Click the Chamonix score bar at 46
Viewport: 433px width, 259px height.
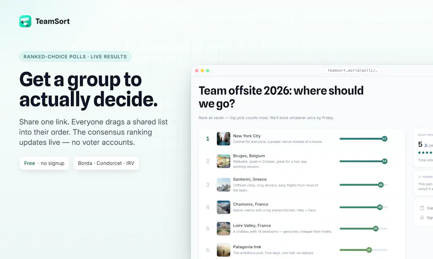click(363, 207)
